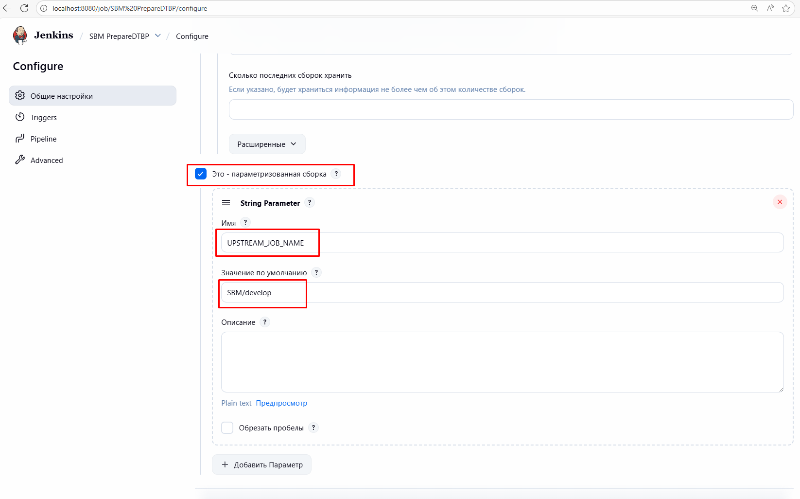This screenshot has width=800, height=499.
Task: Expand the Расширенные dropdown button
Action: pos(267,144)
